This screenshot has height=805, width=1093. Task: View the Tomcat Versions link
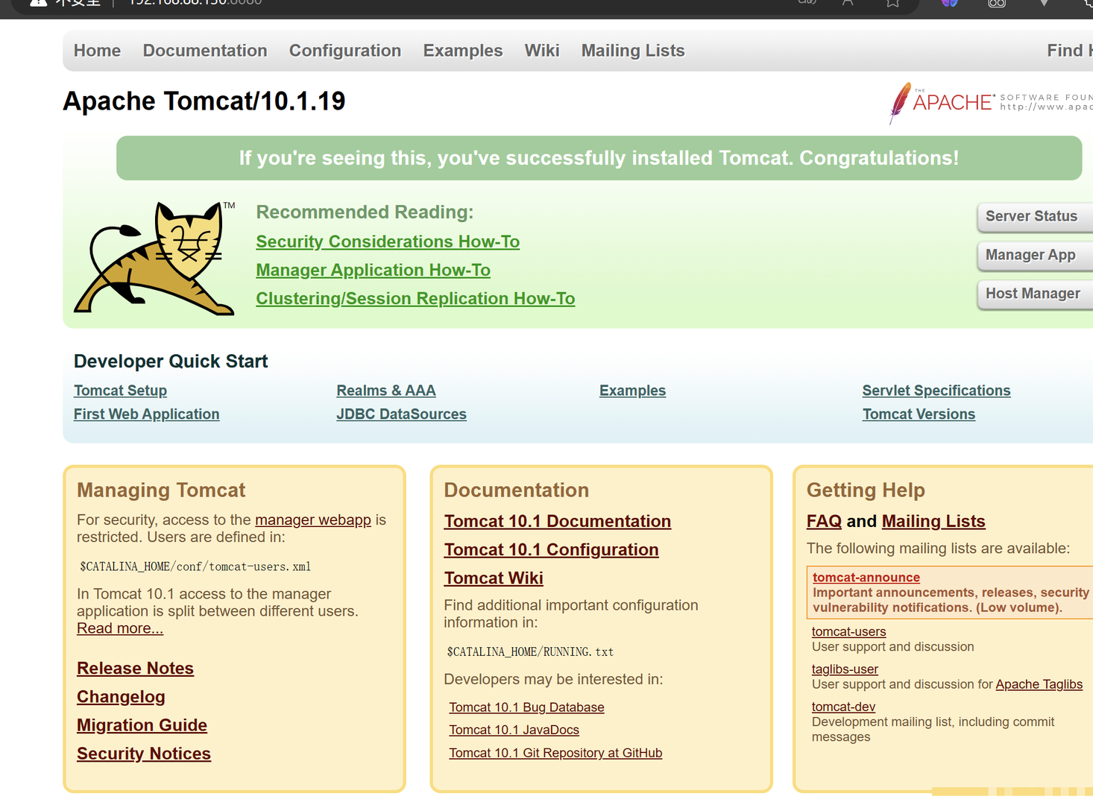(x=919, y=414)
